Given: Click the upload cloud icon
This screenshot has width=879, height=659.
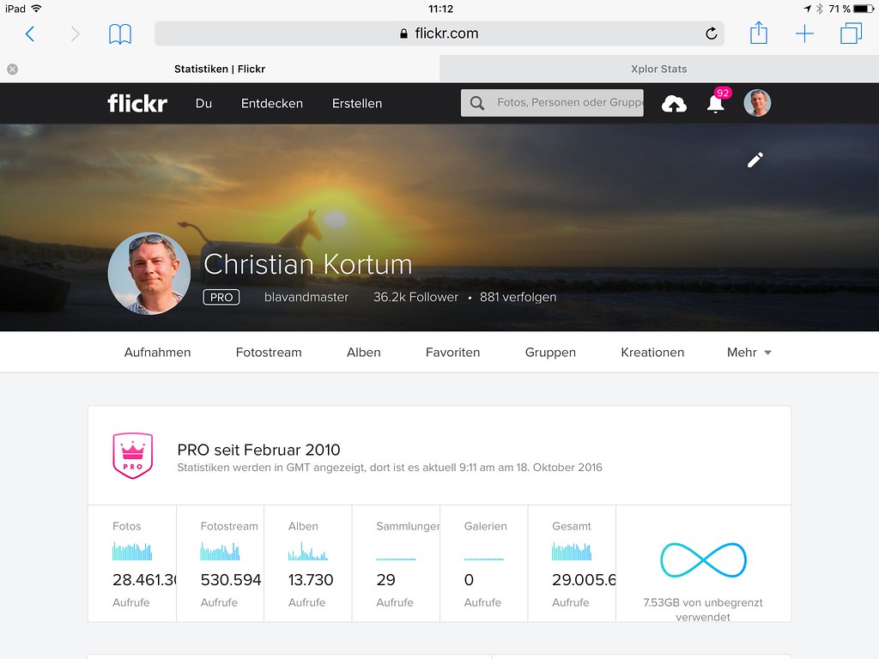Looking at the screenshot, I should click(x=674, y=104).
